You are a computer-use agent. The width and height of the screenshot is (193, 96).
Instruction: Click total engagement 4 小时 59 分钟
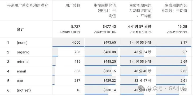pyautogui.click(x=139, y=26)
